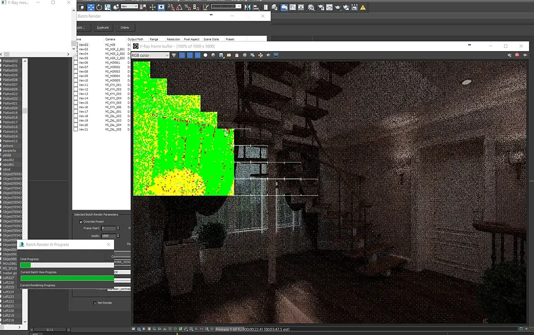The width and height of the screenshot is (534, 335).
Task: Click the white alpha channel circle icon
Action: pyautogui.click(x=205, y=55)
